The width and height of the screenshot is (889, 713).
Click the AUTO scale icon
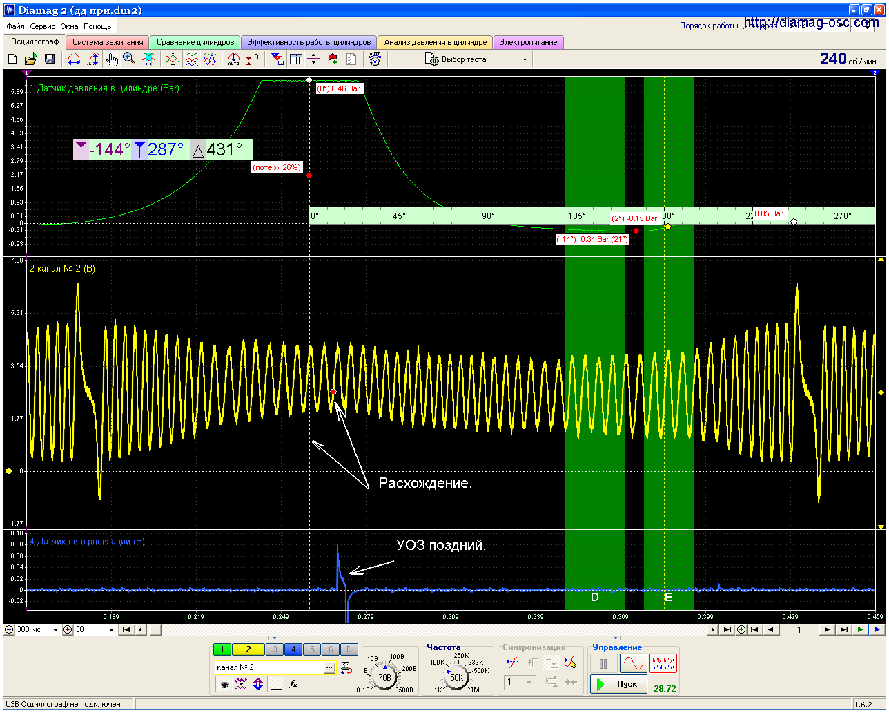click(x=233, y=59)
